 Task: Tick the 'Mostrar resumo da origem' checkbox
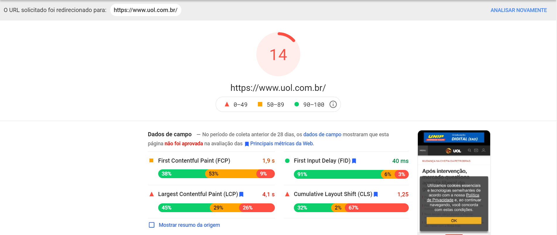click(152, 225)
